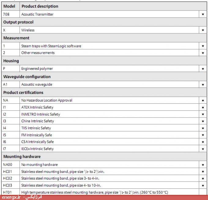Viewport: 208px width, 200px height.
Task: Click the Product description column header
Action: pos(40,6)
